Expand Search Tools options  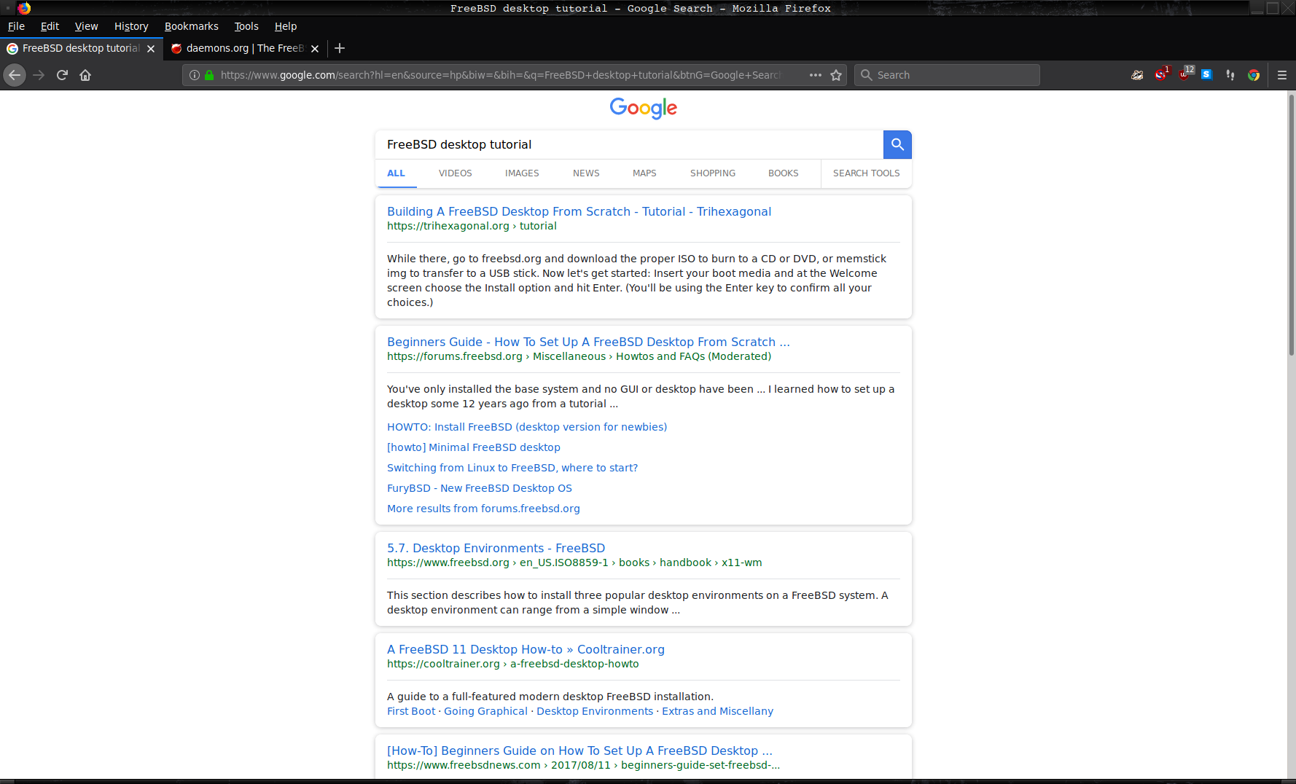(866, 173)
